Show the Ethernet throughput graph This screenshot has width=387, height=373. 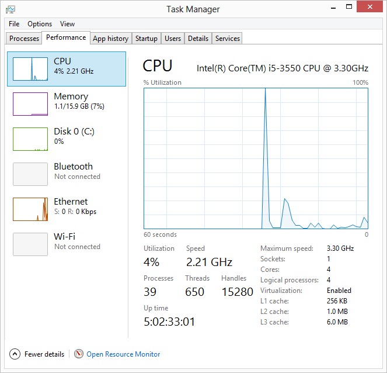point(30,209)
